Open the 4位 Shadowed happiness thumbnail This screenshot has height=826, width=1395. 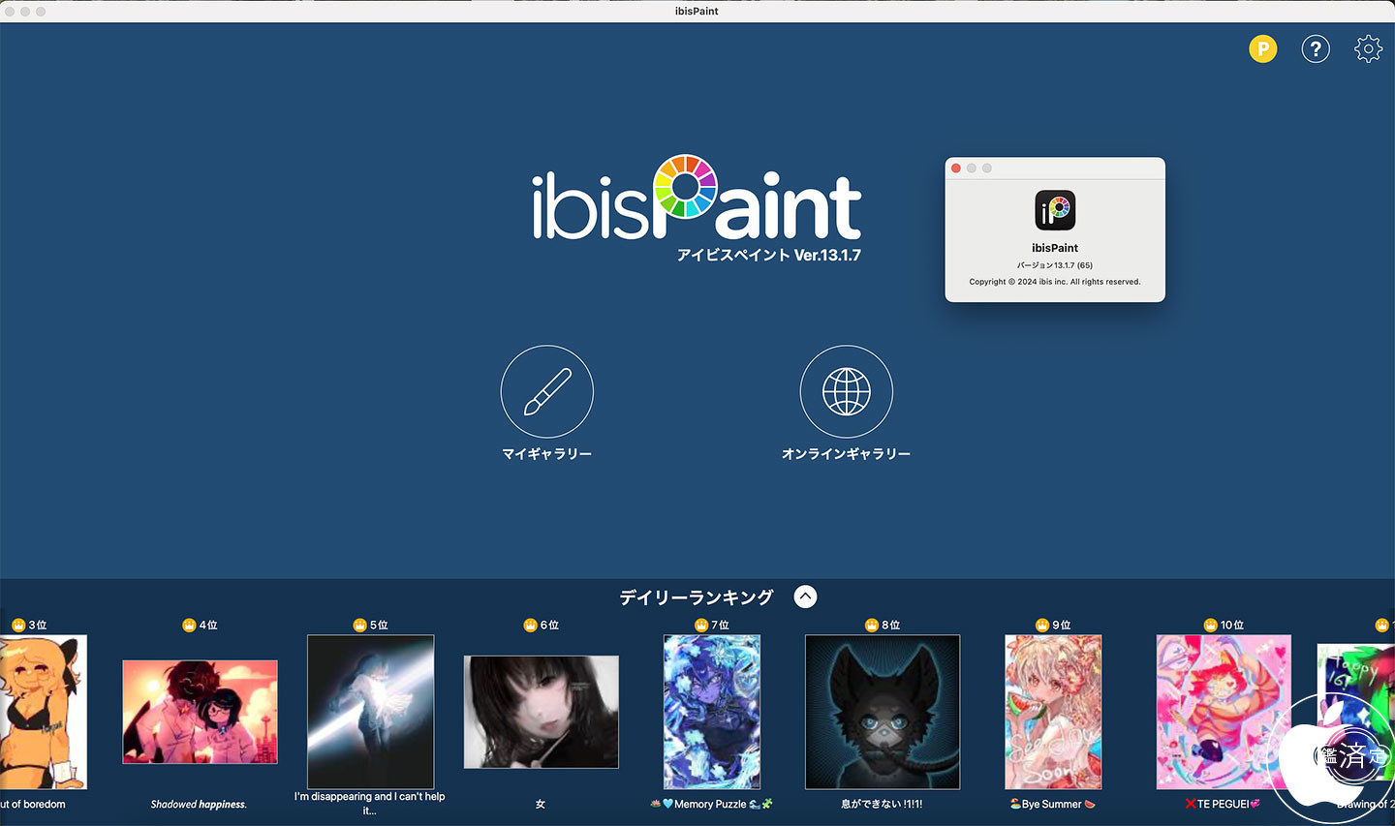coord(200,712)
